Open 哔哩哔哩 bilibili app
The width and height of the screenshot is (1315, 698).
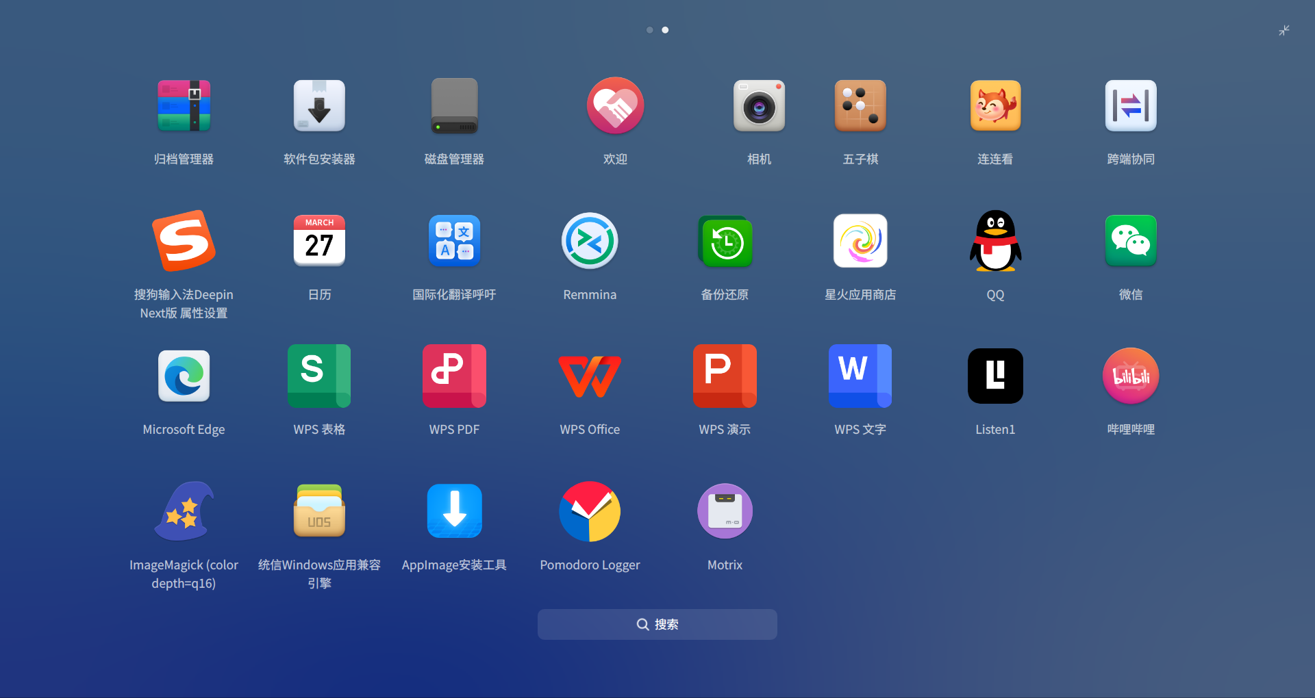1131,376
